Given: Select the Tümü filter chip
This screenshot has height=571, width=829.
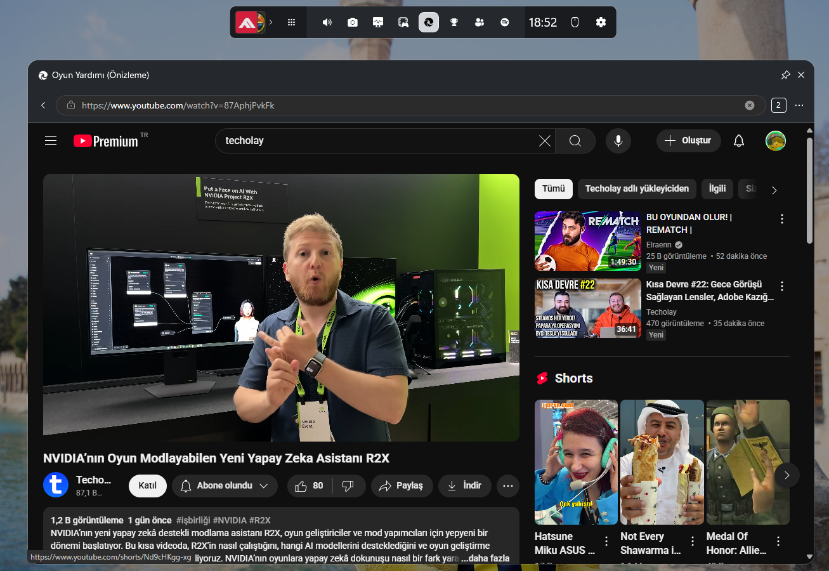Looking at the screenshot, I should point(554,189).
